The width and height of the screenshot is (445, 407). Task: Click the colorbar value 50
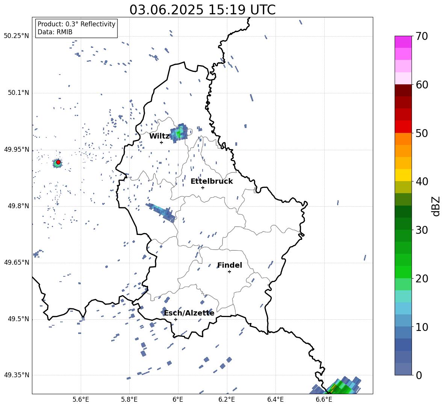coord(422,133)
